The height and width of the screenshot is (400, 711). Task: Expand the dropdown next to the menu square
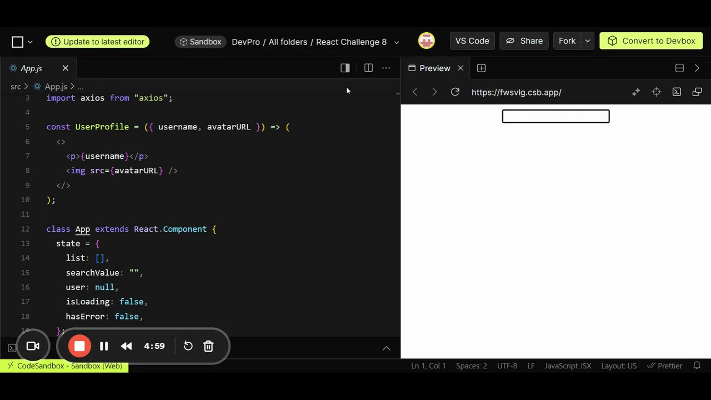click(30, 42)
